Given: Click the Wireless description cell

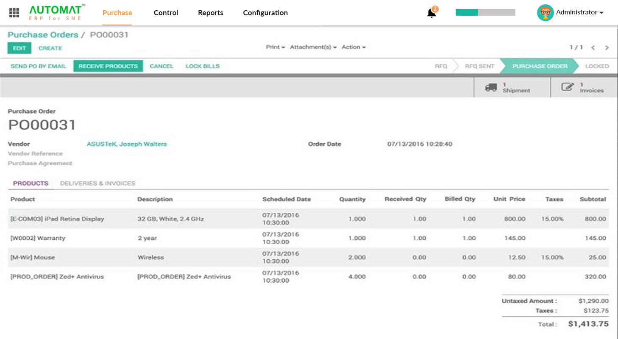Looking at the screenshot, I should 150,258.
